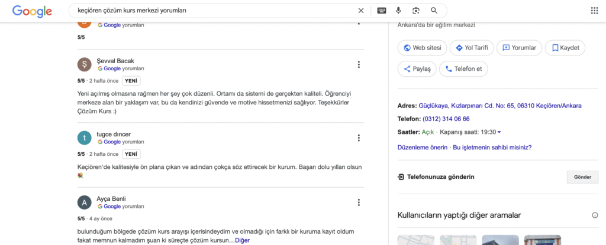Open options menu for tugce dıncer review
The image size is (606, 245).
coord(359,138)
